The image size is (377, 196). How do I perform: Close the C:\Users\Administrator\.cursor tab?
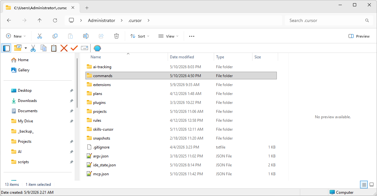pyautogui.click(x=73, y=8)
